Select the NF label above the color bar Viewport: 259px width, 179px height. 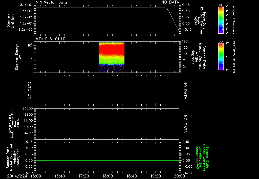[221, 5]
